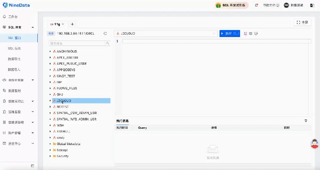Click the Query column header
This screenshot has width=320, height=170.
142,128
